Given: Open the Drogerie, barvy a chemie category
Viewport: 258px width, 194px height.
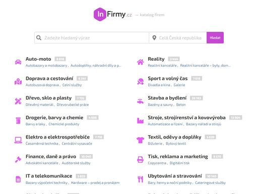Looking at the screenshot, I should pos(54,118).
